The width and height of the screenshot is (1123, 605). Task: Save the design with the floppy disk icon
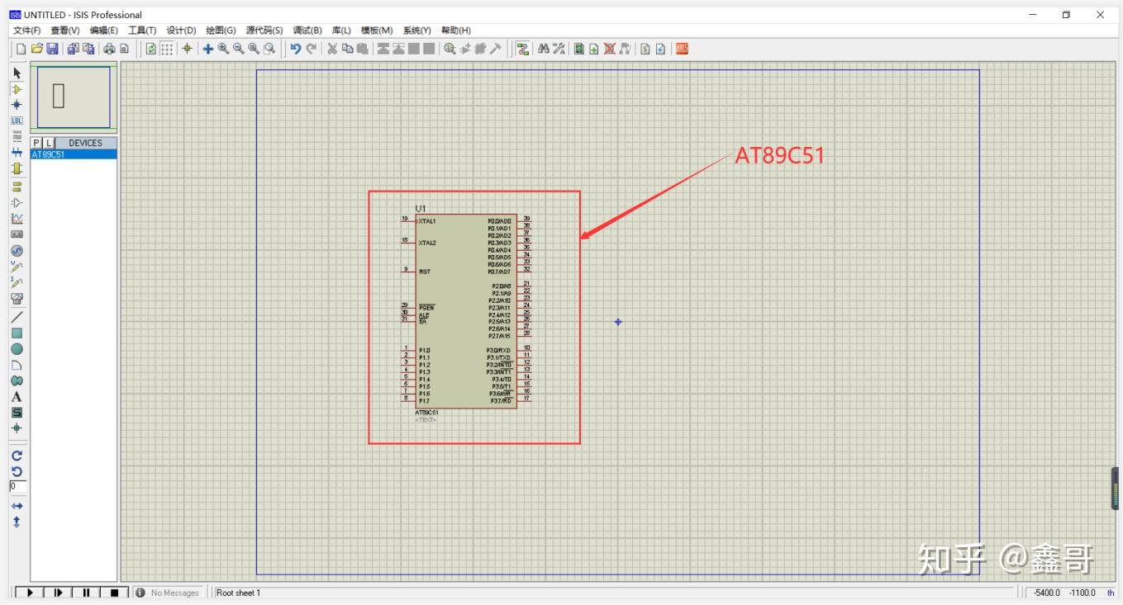(x=52, y=49)
